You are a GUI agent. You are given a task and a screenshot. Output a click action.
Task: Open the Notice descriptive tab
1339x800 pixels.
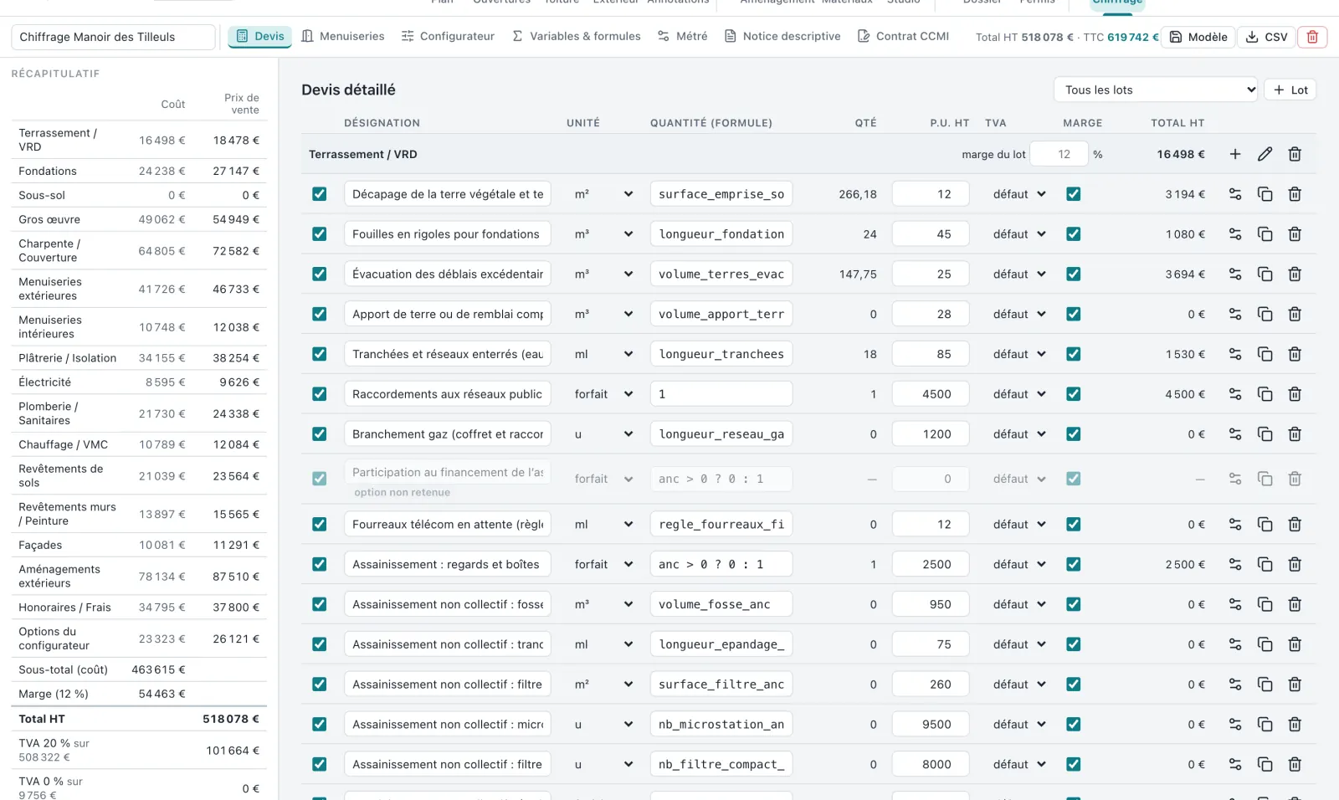[782, 37]
